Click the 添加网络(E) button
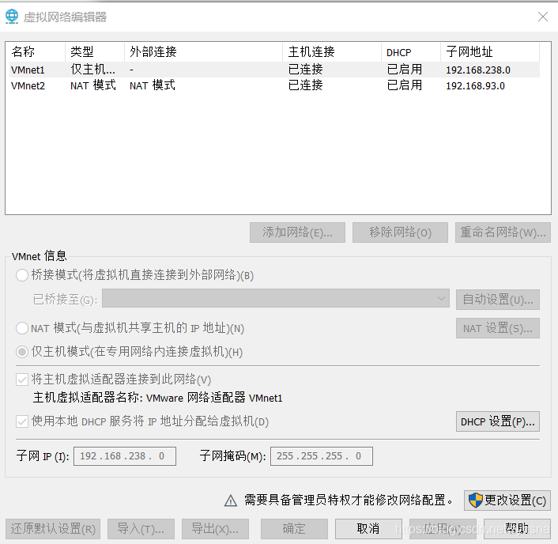558x544 pixels. point(297,232)
